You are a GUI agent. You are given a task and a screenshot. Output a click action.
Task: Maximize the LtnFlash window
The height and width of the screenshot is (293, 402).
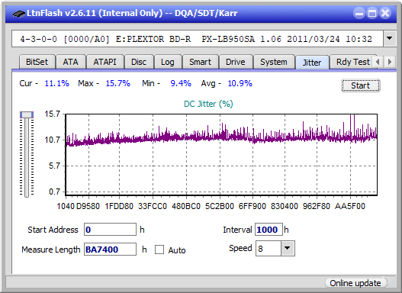pos(372,13)
